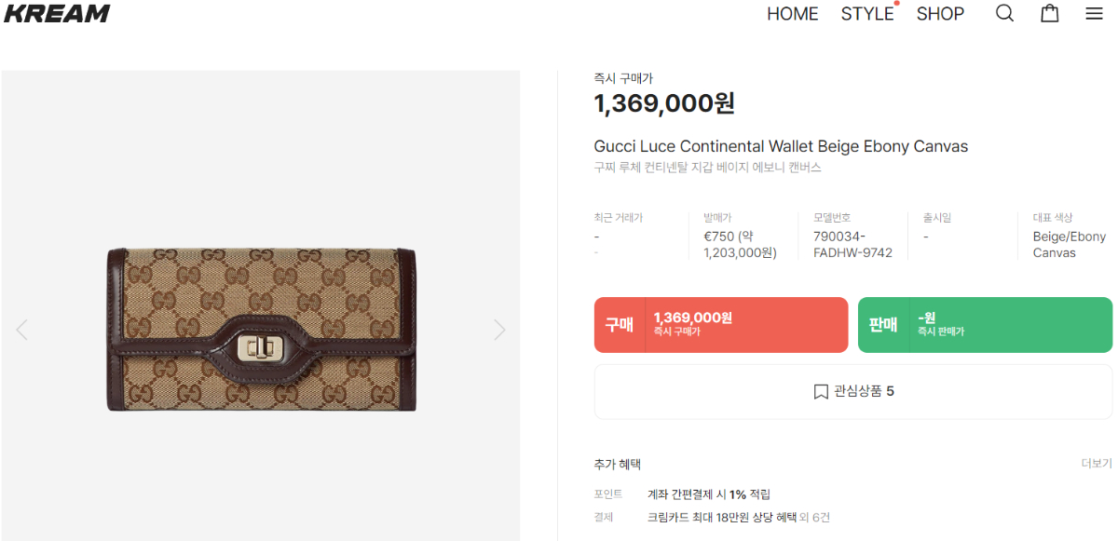
Task: Click the Gucci Luce Continental Wallet title
Action: coord(781,146)
